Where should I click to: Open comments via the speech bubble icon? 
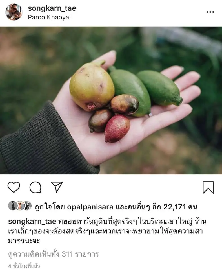[35, 187]
